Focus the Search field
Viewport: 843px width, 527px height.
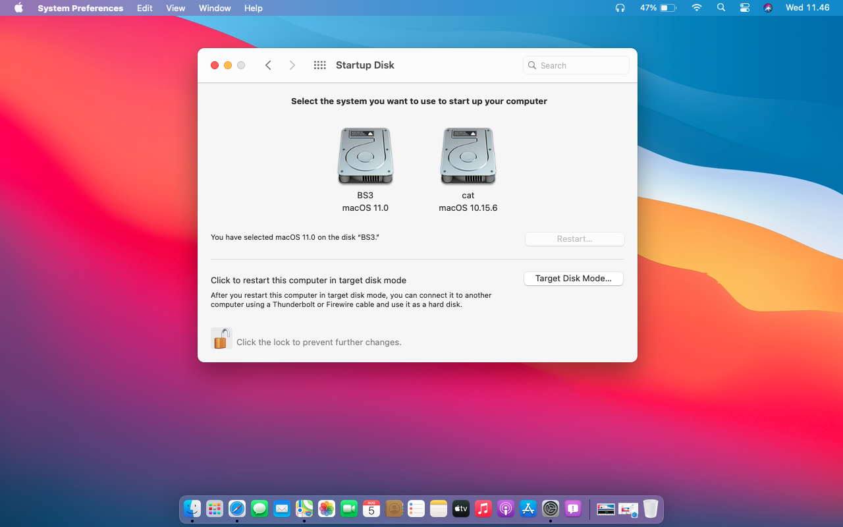576,65
